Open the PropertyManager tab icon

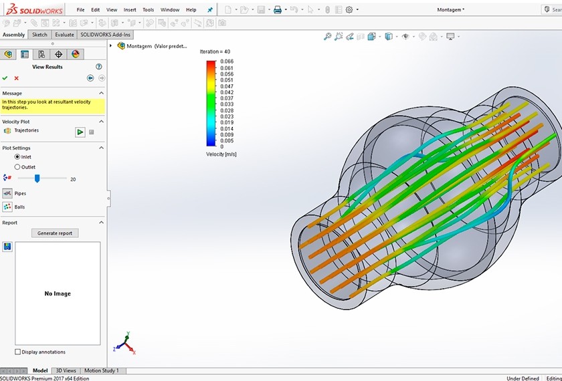click(x=25, y=54)
